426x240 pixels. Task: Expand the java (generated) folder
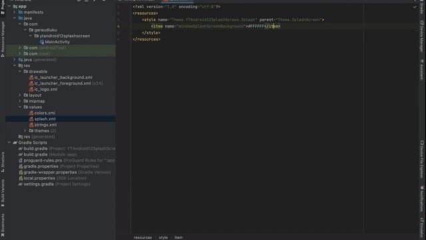click(x=15, y=59)
